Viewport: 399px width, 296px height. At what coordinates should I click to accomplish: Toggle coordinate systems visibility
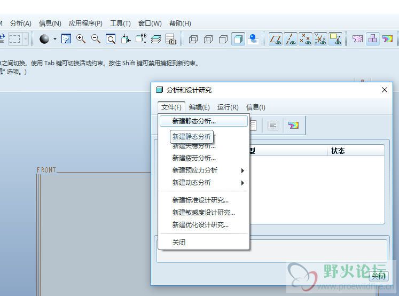pyautogui.click(x=320, y=39)
